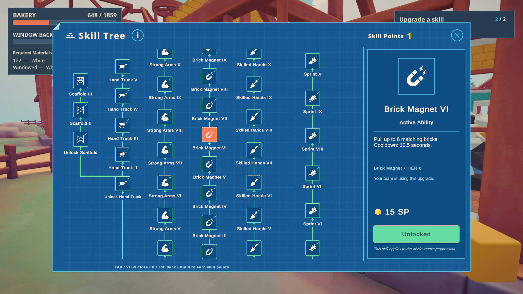This screenshot has height=294, width=523.
Task: Select the Scaffold III skill node
Action: (x=81, y=81)
